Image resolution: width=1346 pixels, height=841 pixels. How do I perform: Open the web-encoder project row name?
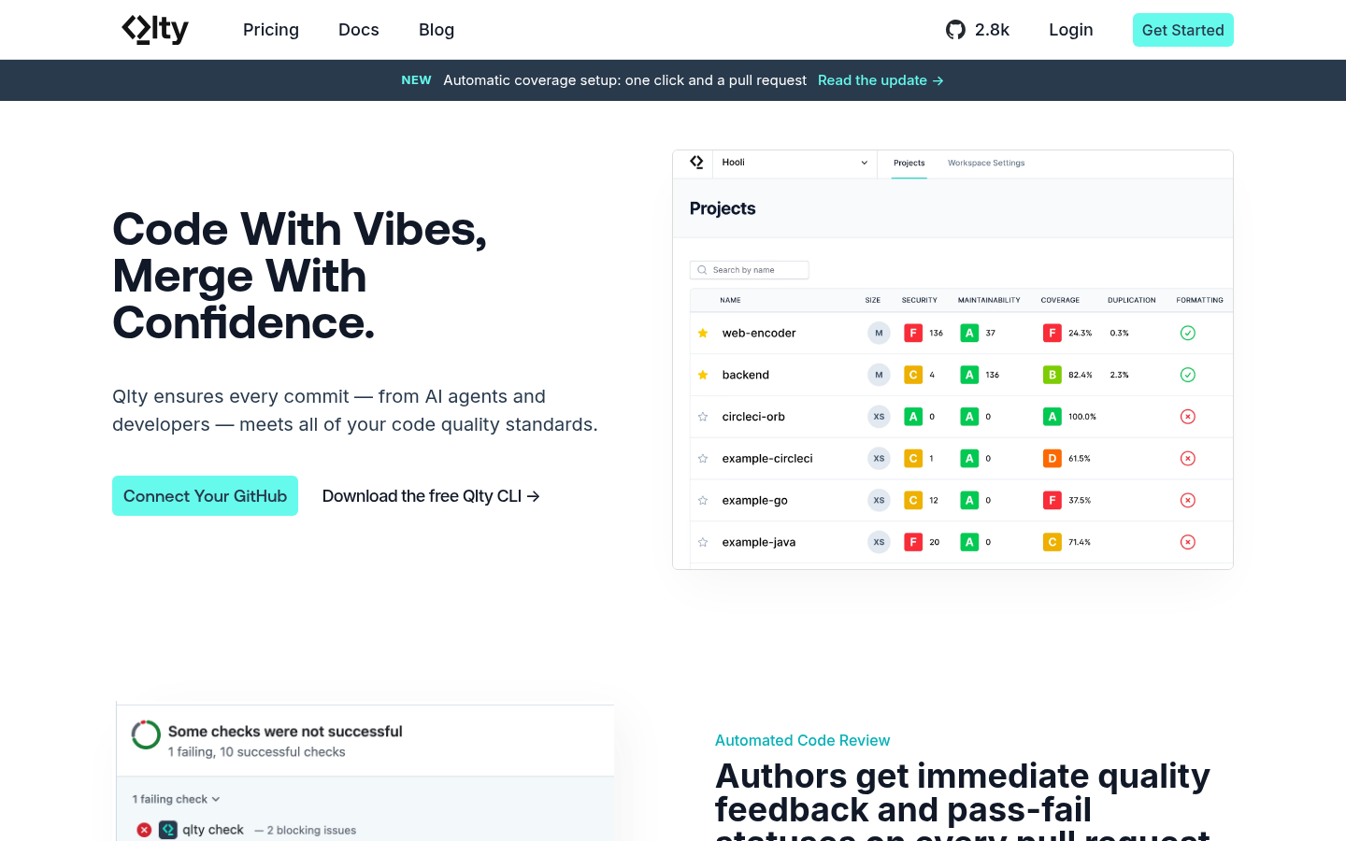coord(759,333)
